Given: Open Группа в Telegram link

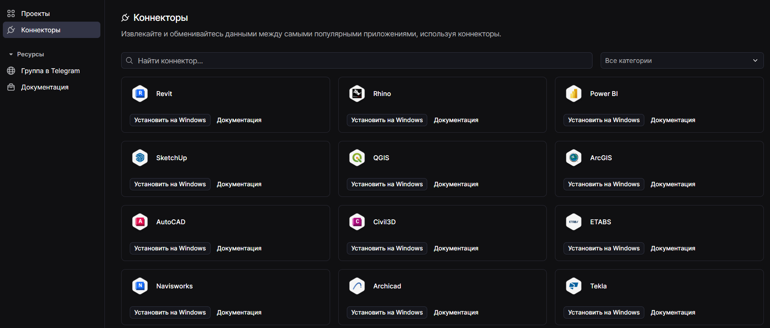Looking at the screenshot, I should point(51,71).
